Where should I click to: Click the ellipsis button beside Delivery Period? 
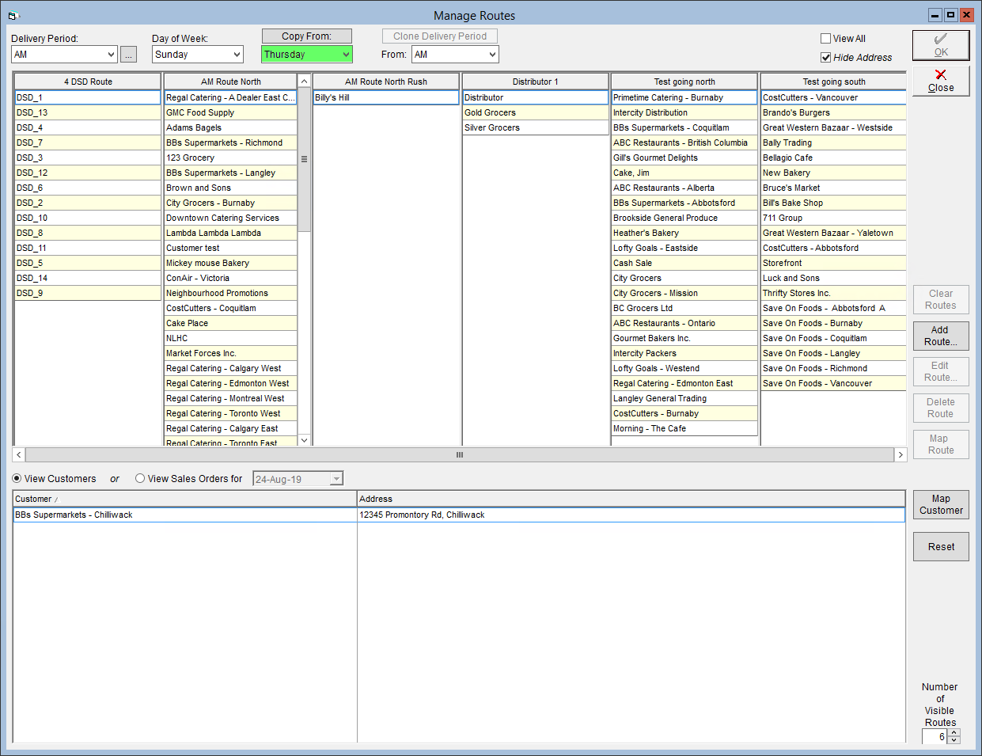point(128,55)
